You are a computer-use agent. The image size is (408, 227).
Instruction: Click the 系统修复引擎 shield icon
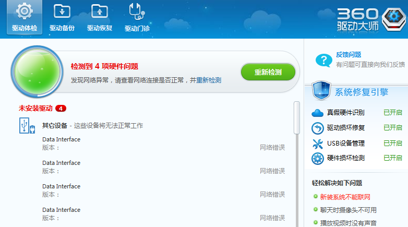point(321,90)
